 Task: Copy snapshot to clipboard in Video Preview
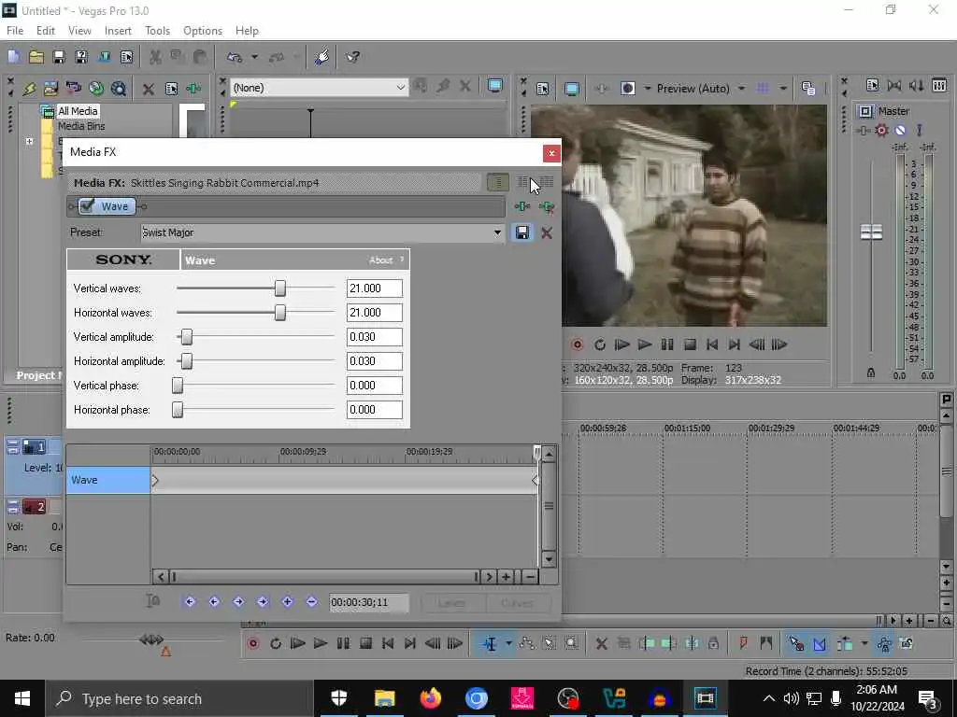coord(808,89)
